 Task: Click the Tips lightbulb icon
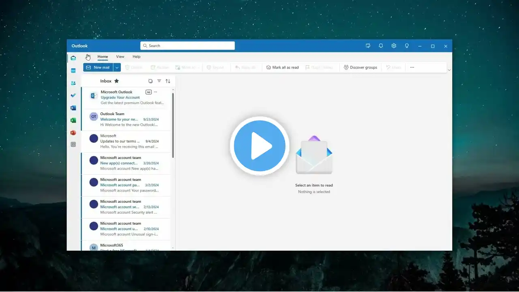(x=407, y=46)
